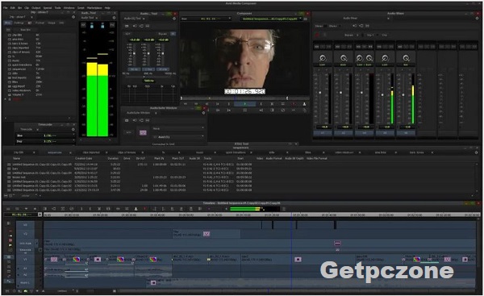Viewport: 484px width, 296px height.
Task: Open the 'None' plug-in dropdown in AudioSuite Window
Action: (177, 128)
